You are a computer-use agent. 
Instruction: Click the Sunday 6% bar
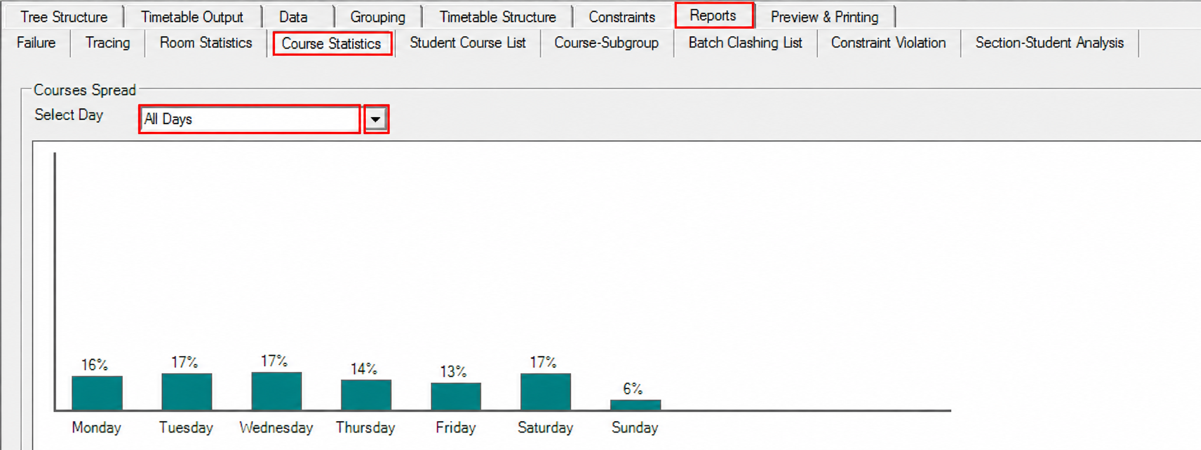pyautogui.click(x=635, y=405)
